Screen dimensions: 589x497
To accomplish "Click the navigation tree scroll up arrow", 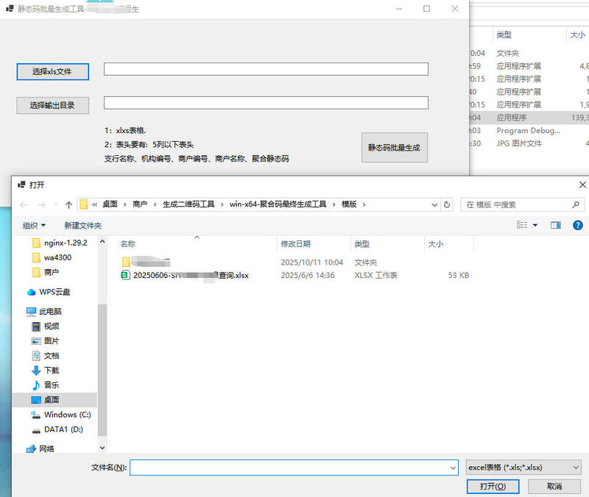I will [x=102, y=242].
